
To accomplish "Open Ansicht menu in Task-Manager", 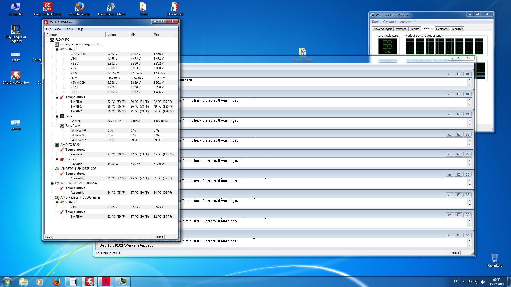I will tap(405, 22).
